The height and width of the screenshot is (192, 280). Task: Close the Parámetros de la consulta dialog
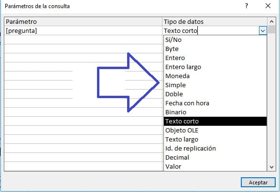(268, 6)
